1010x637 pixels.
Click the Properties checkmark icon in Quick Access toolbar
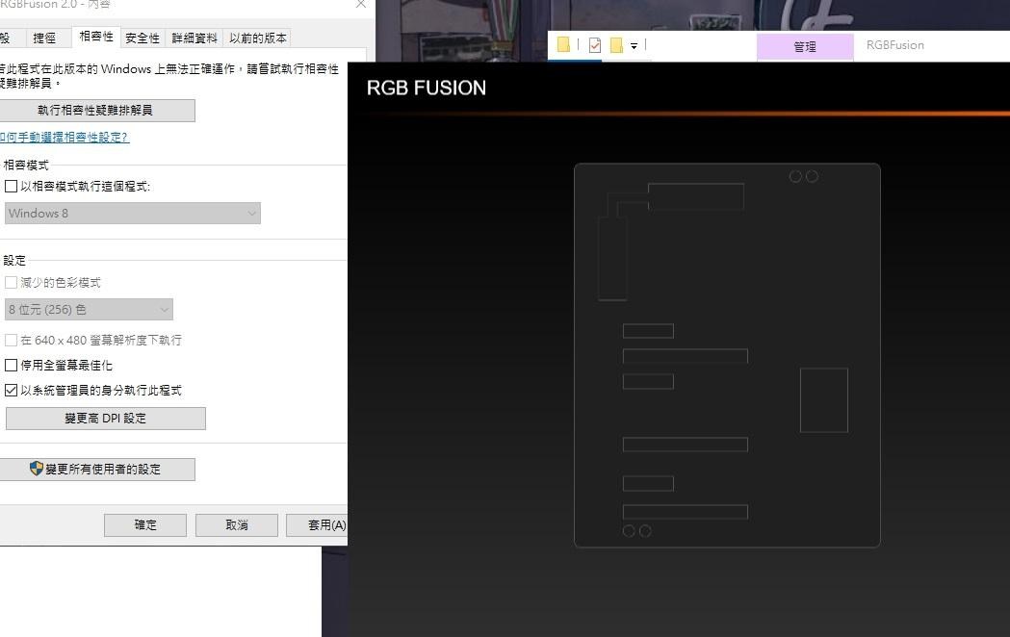pos(595,44)
